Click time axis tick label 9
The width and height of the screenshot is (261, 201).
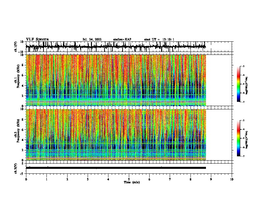click(x=211, y=179)
